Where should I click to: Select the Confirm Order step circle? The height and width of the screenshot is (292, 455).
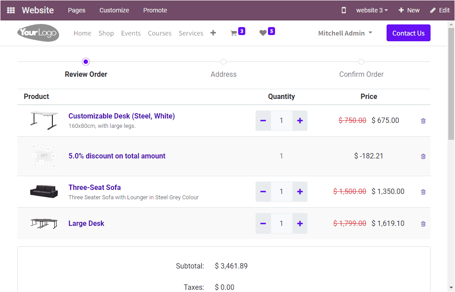click(361, 62)
